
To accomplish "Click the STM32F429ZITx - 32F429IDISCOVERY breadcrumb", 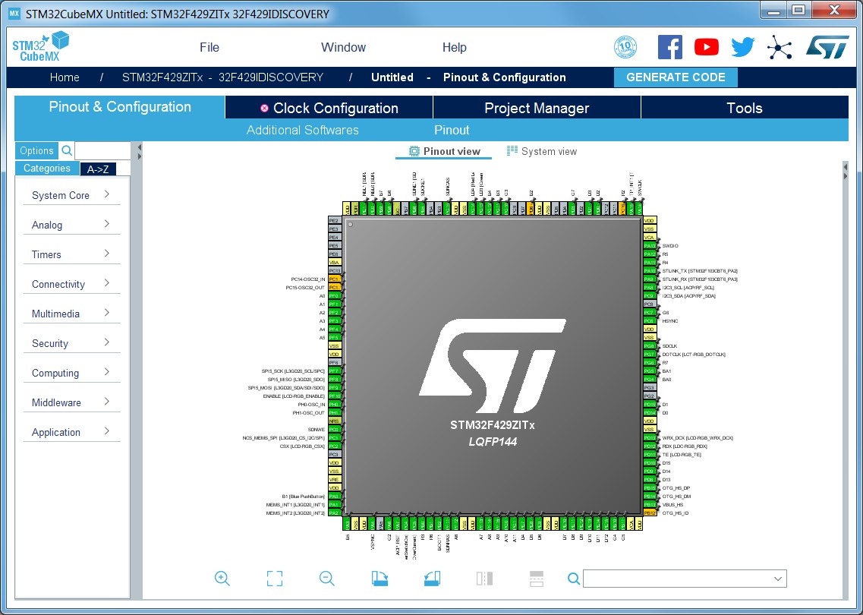I will [222, 77].
